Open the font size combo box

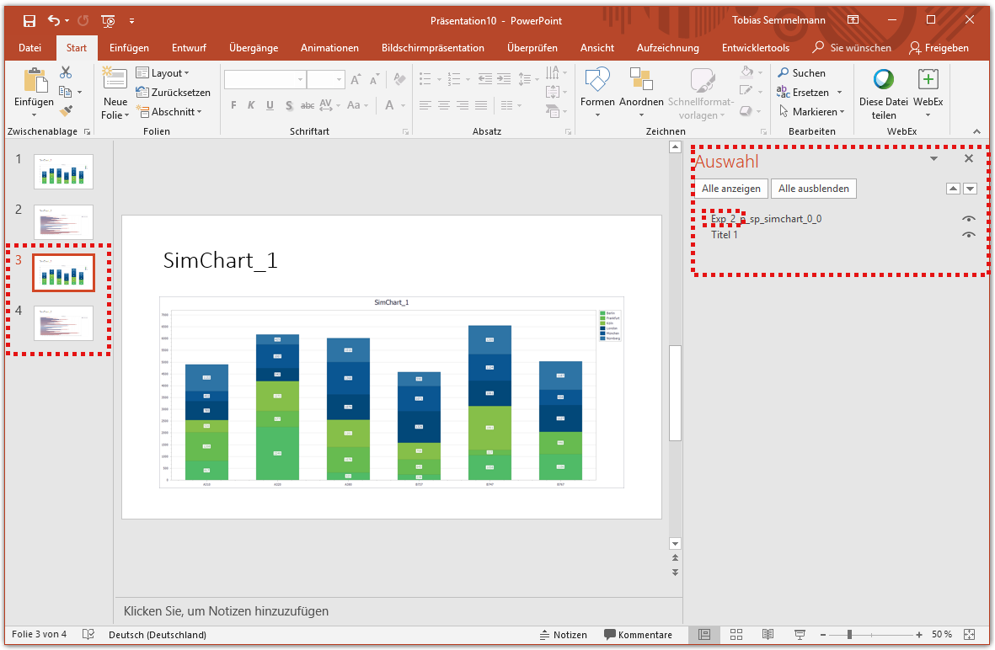[325, 79]
